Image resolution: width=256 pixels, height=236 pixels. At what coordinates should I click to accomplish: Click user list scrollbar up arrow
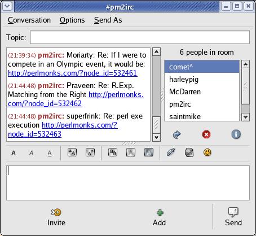[245, 64]
